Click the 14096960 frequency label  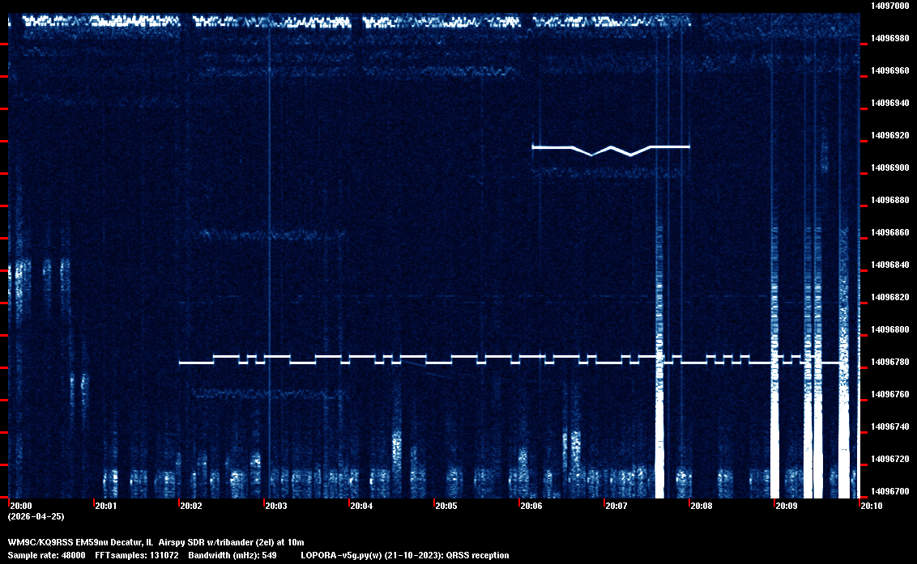pos(889,70)
